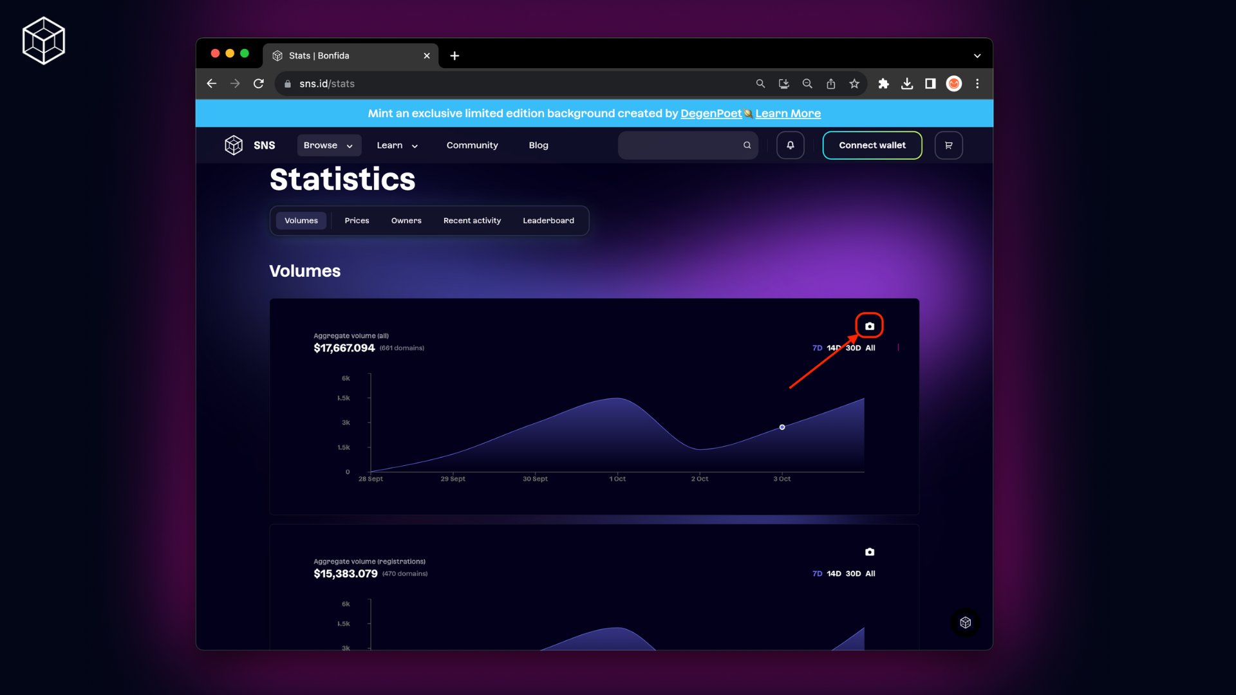Click the address bar lock icon

(x=288, y=84)
